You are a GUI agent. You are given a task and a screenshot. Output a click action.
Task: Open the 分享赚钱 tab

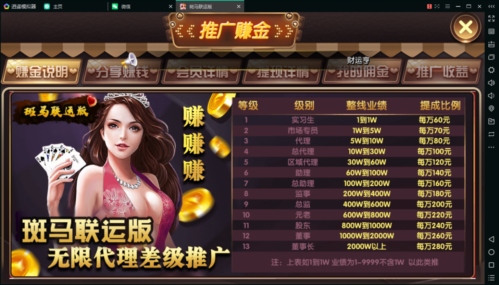(122, 72)
